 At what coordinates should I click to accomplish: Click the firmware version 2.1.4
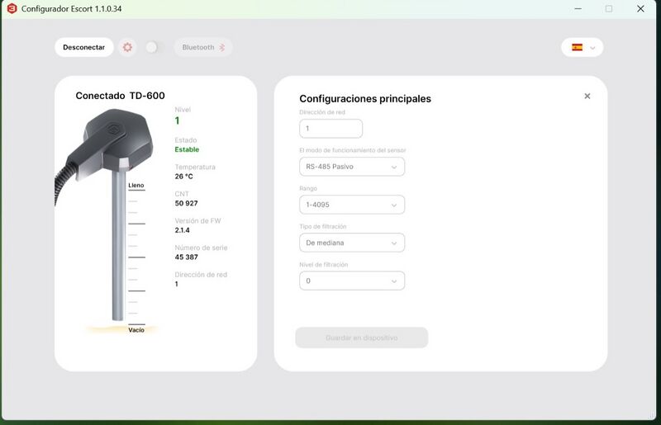[182, 230]
